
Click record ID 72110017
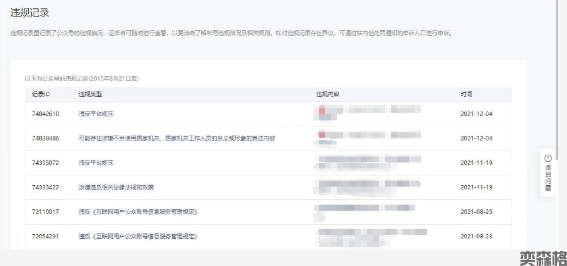[x=45, y=212]
